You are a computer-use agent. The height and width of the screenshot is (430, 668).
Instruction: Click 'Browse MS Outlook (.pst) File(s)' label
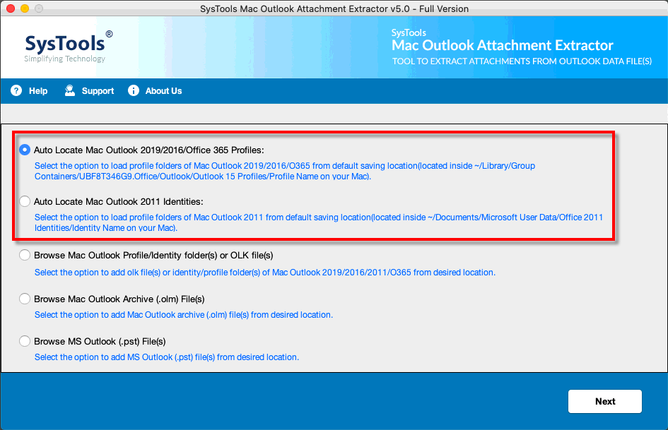coord(100,342)
